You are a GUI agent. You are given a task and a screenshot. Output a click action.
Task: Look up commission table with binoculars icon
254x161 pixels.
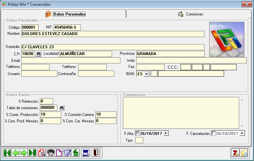point(62,108)
